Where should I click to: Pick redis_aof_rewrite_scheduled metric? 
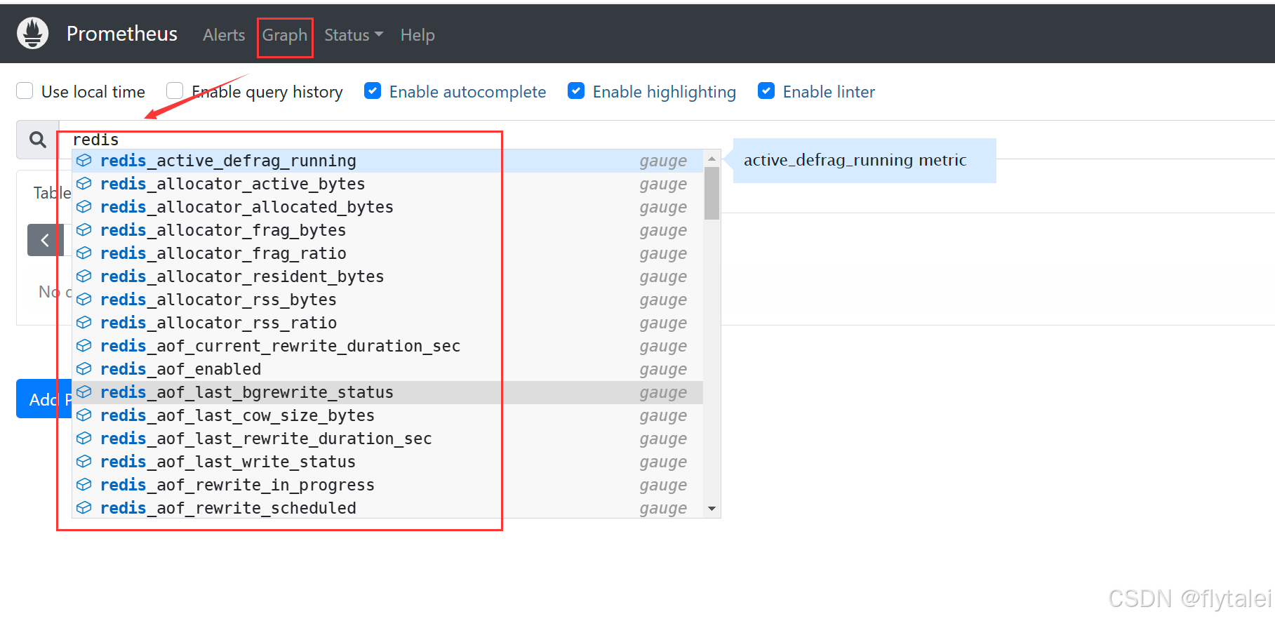tap(387, 508)
